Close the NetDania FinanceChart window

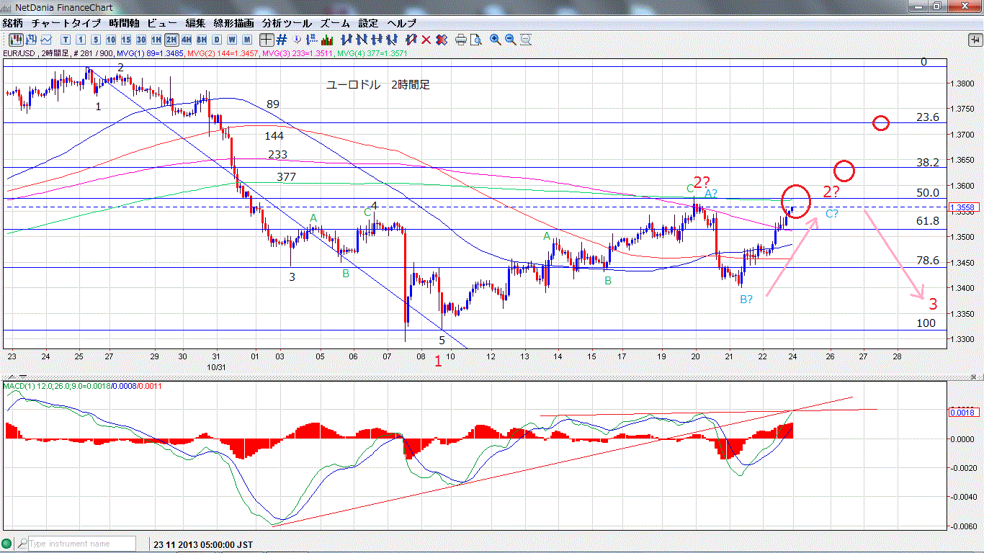click(965, 6)
